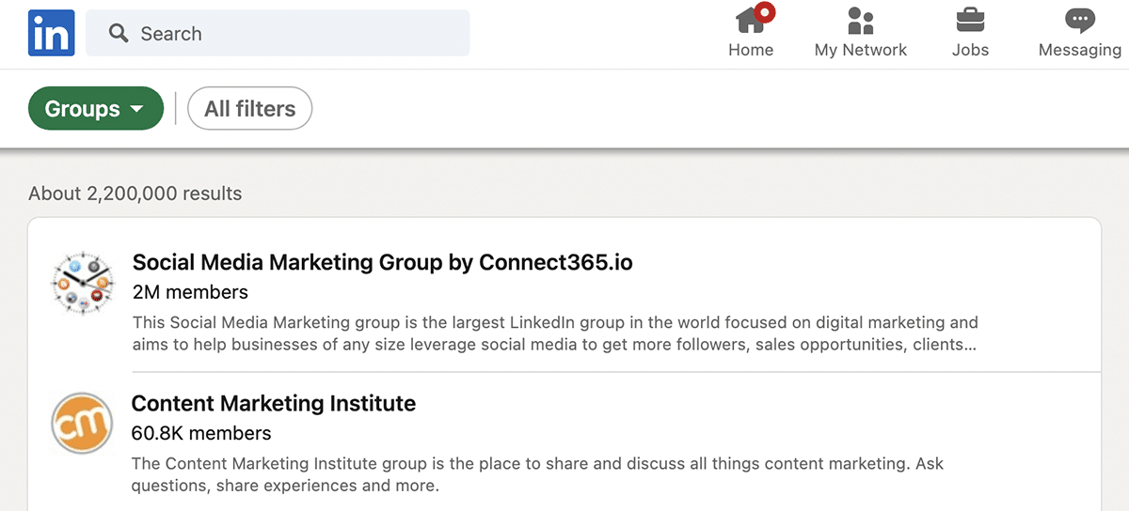Image resolution: width=1129 pixels, height=511 pixels.
Task: Open My Network people icon
Action: [x=860, y=21]
